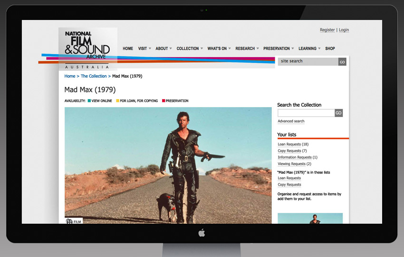Click the teal View Online availability swatch
This screenshot has height=257, width=404.
click(x=89, y=100)
